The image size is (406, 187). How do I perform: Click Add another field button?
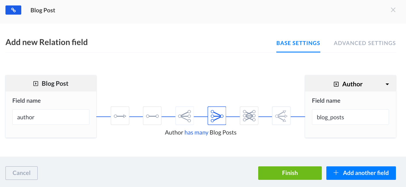click(361, 173)
